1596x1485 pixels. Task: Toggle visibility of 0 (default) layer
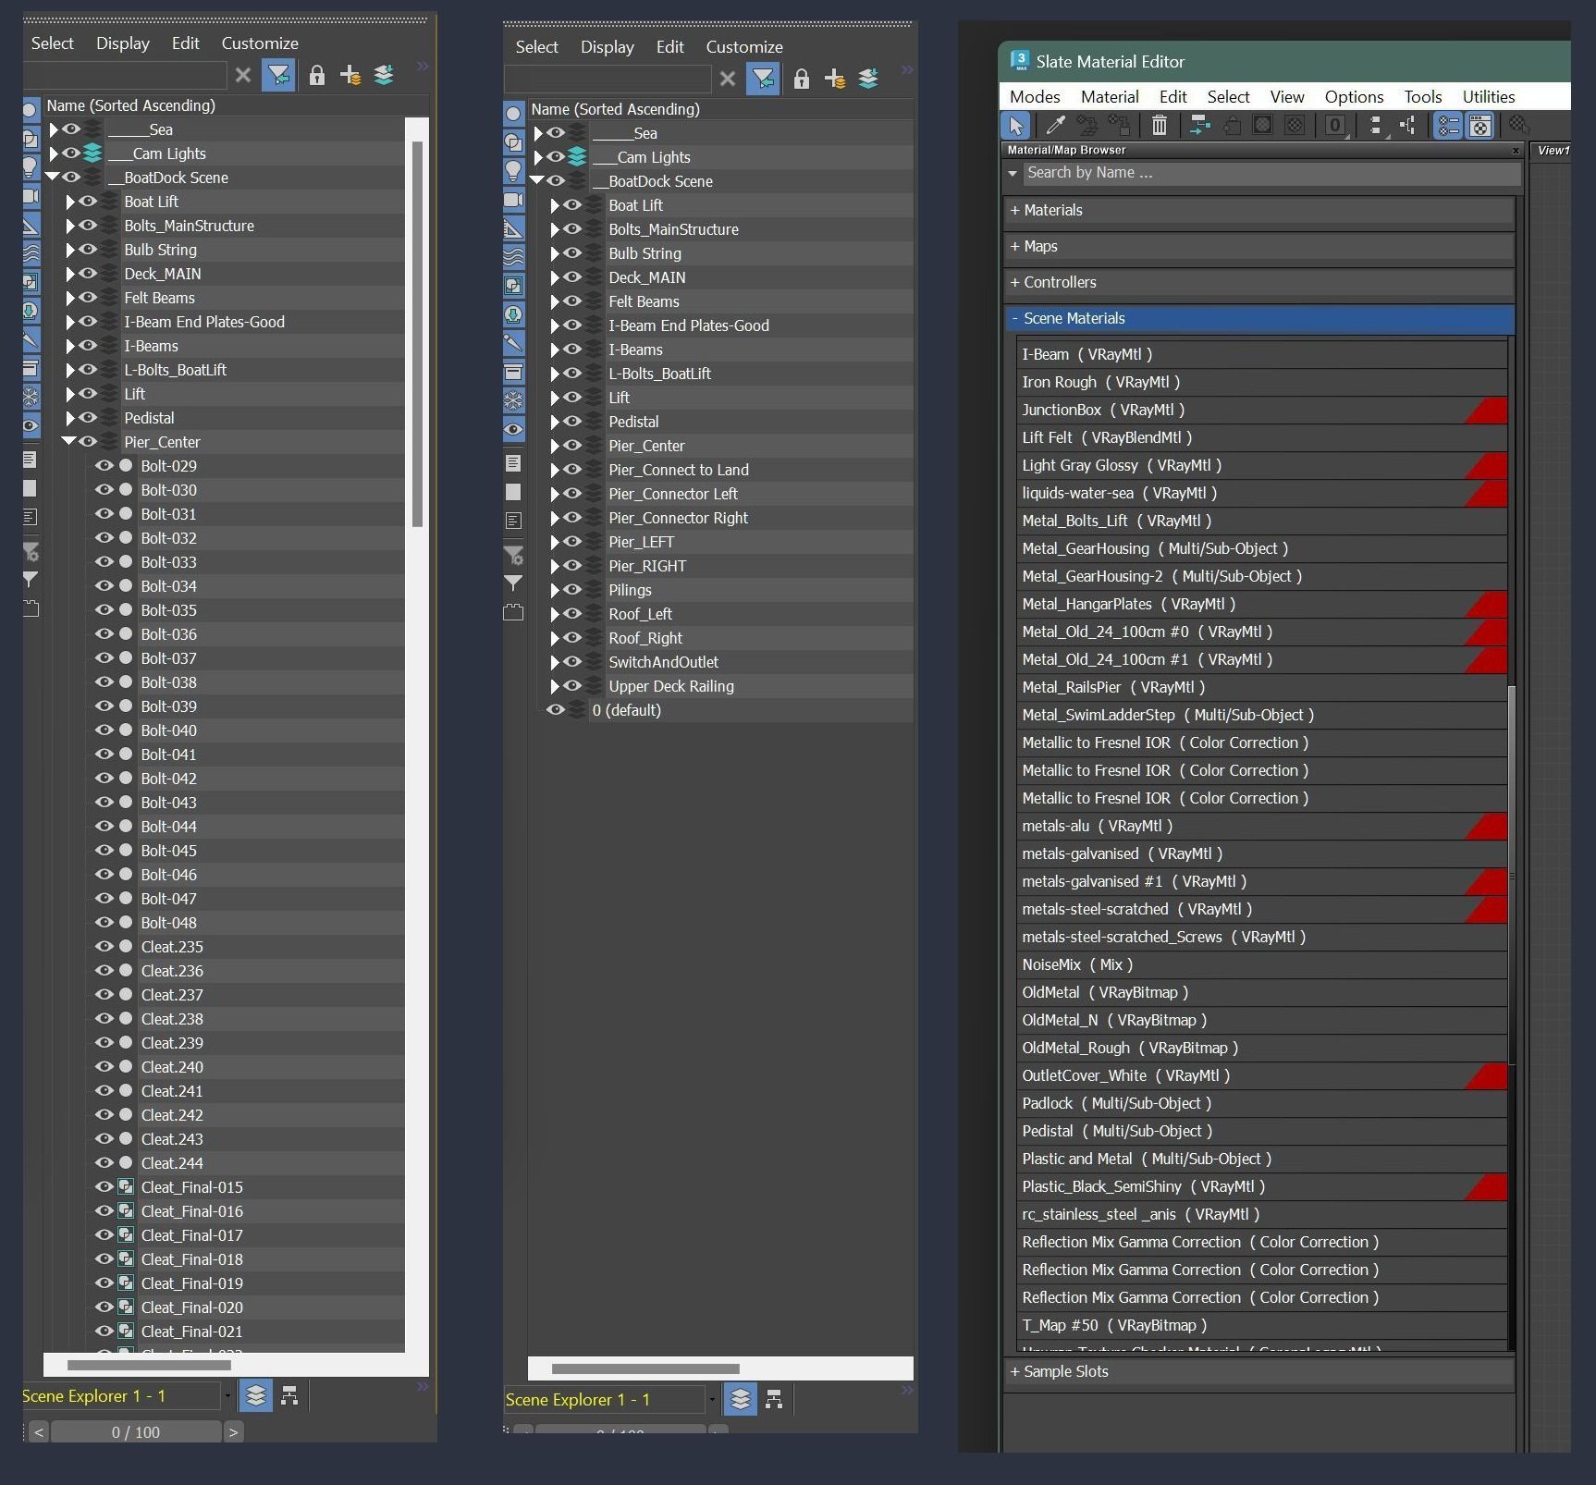click(556, 710)
